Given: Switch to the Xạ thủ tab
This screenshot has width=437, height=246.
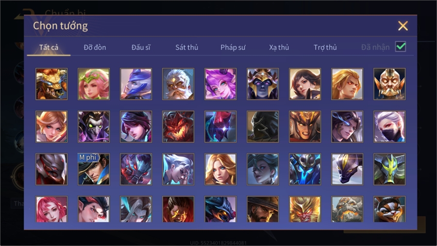Looking at the screenshot, I should point(279,48).
